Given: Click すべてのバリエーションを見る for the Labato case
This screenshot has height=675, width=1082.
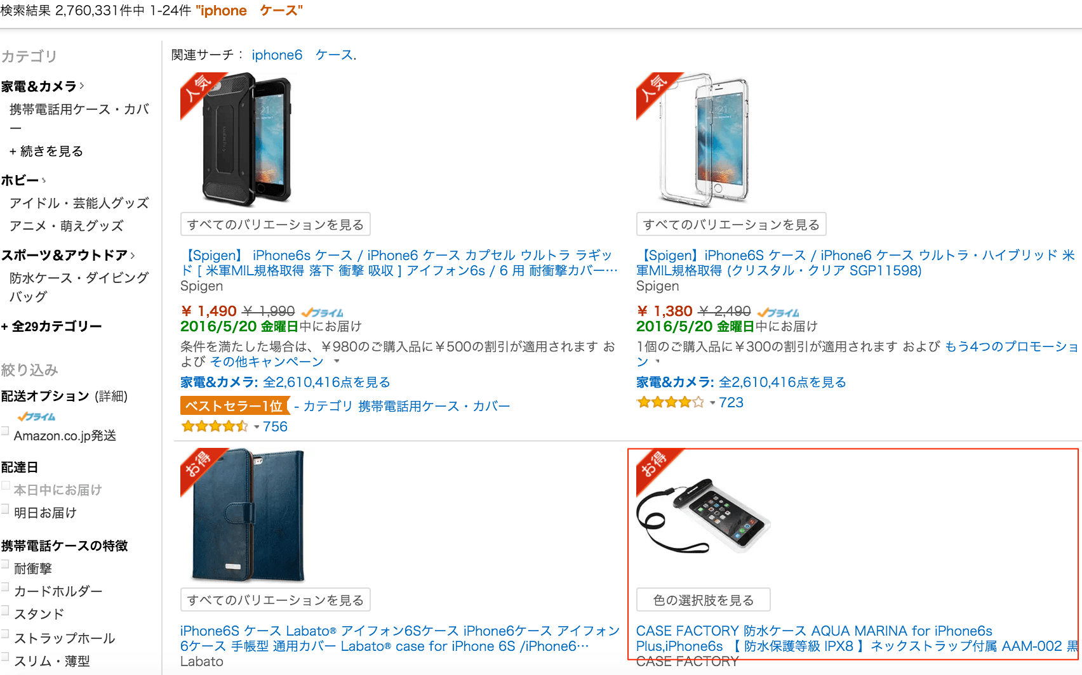Looking at the screenshot, I should coord(275,600).
